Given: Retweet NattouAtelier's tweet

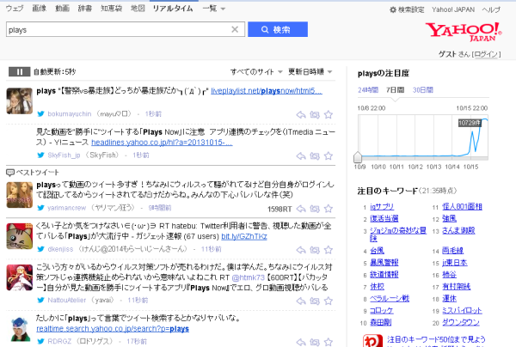Looking at the screenshot, I should pos(315,301).
